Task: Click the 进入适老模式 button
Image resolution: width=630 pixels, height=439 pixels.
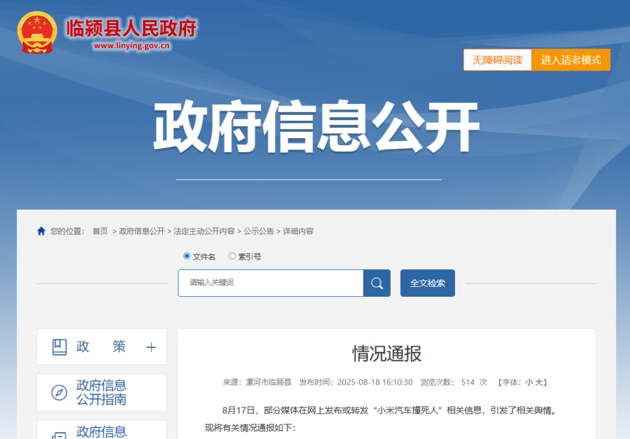Action: click(x=571, y=59)
